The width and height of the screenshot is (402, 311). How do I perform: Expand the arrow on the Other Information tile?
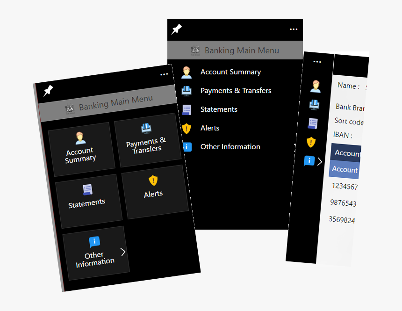pyautogui.click(x=123, y=252)
